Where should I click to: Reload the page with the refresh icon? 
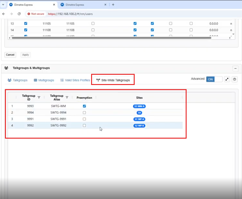pos(19,14)
